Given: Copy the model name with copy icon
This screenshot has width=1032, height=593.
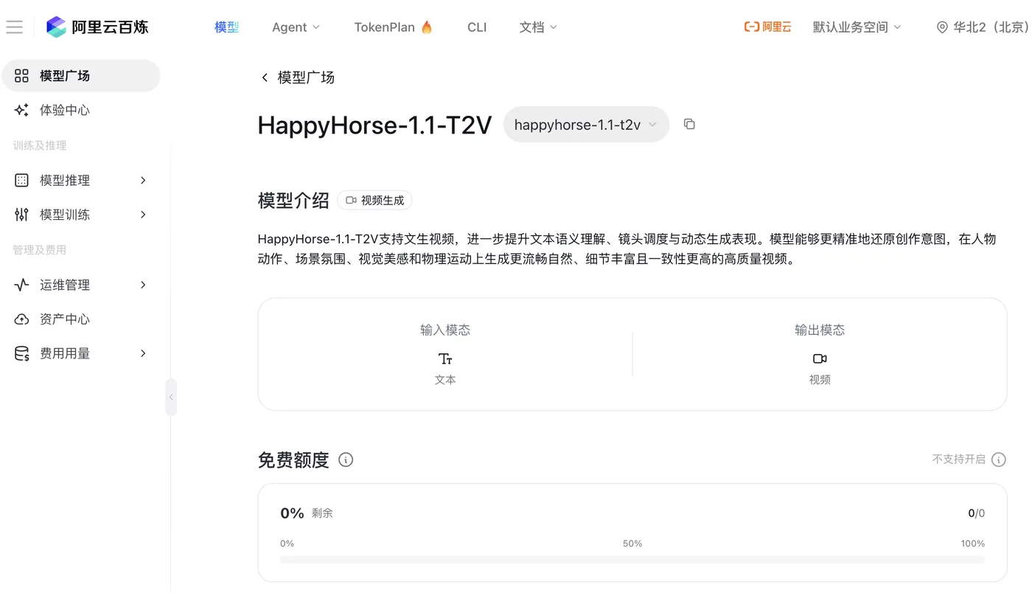Looking at the screenshot, I should [689, 124].
